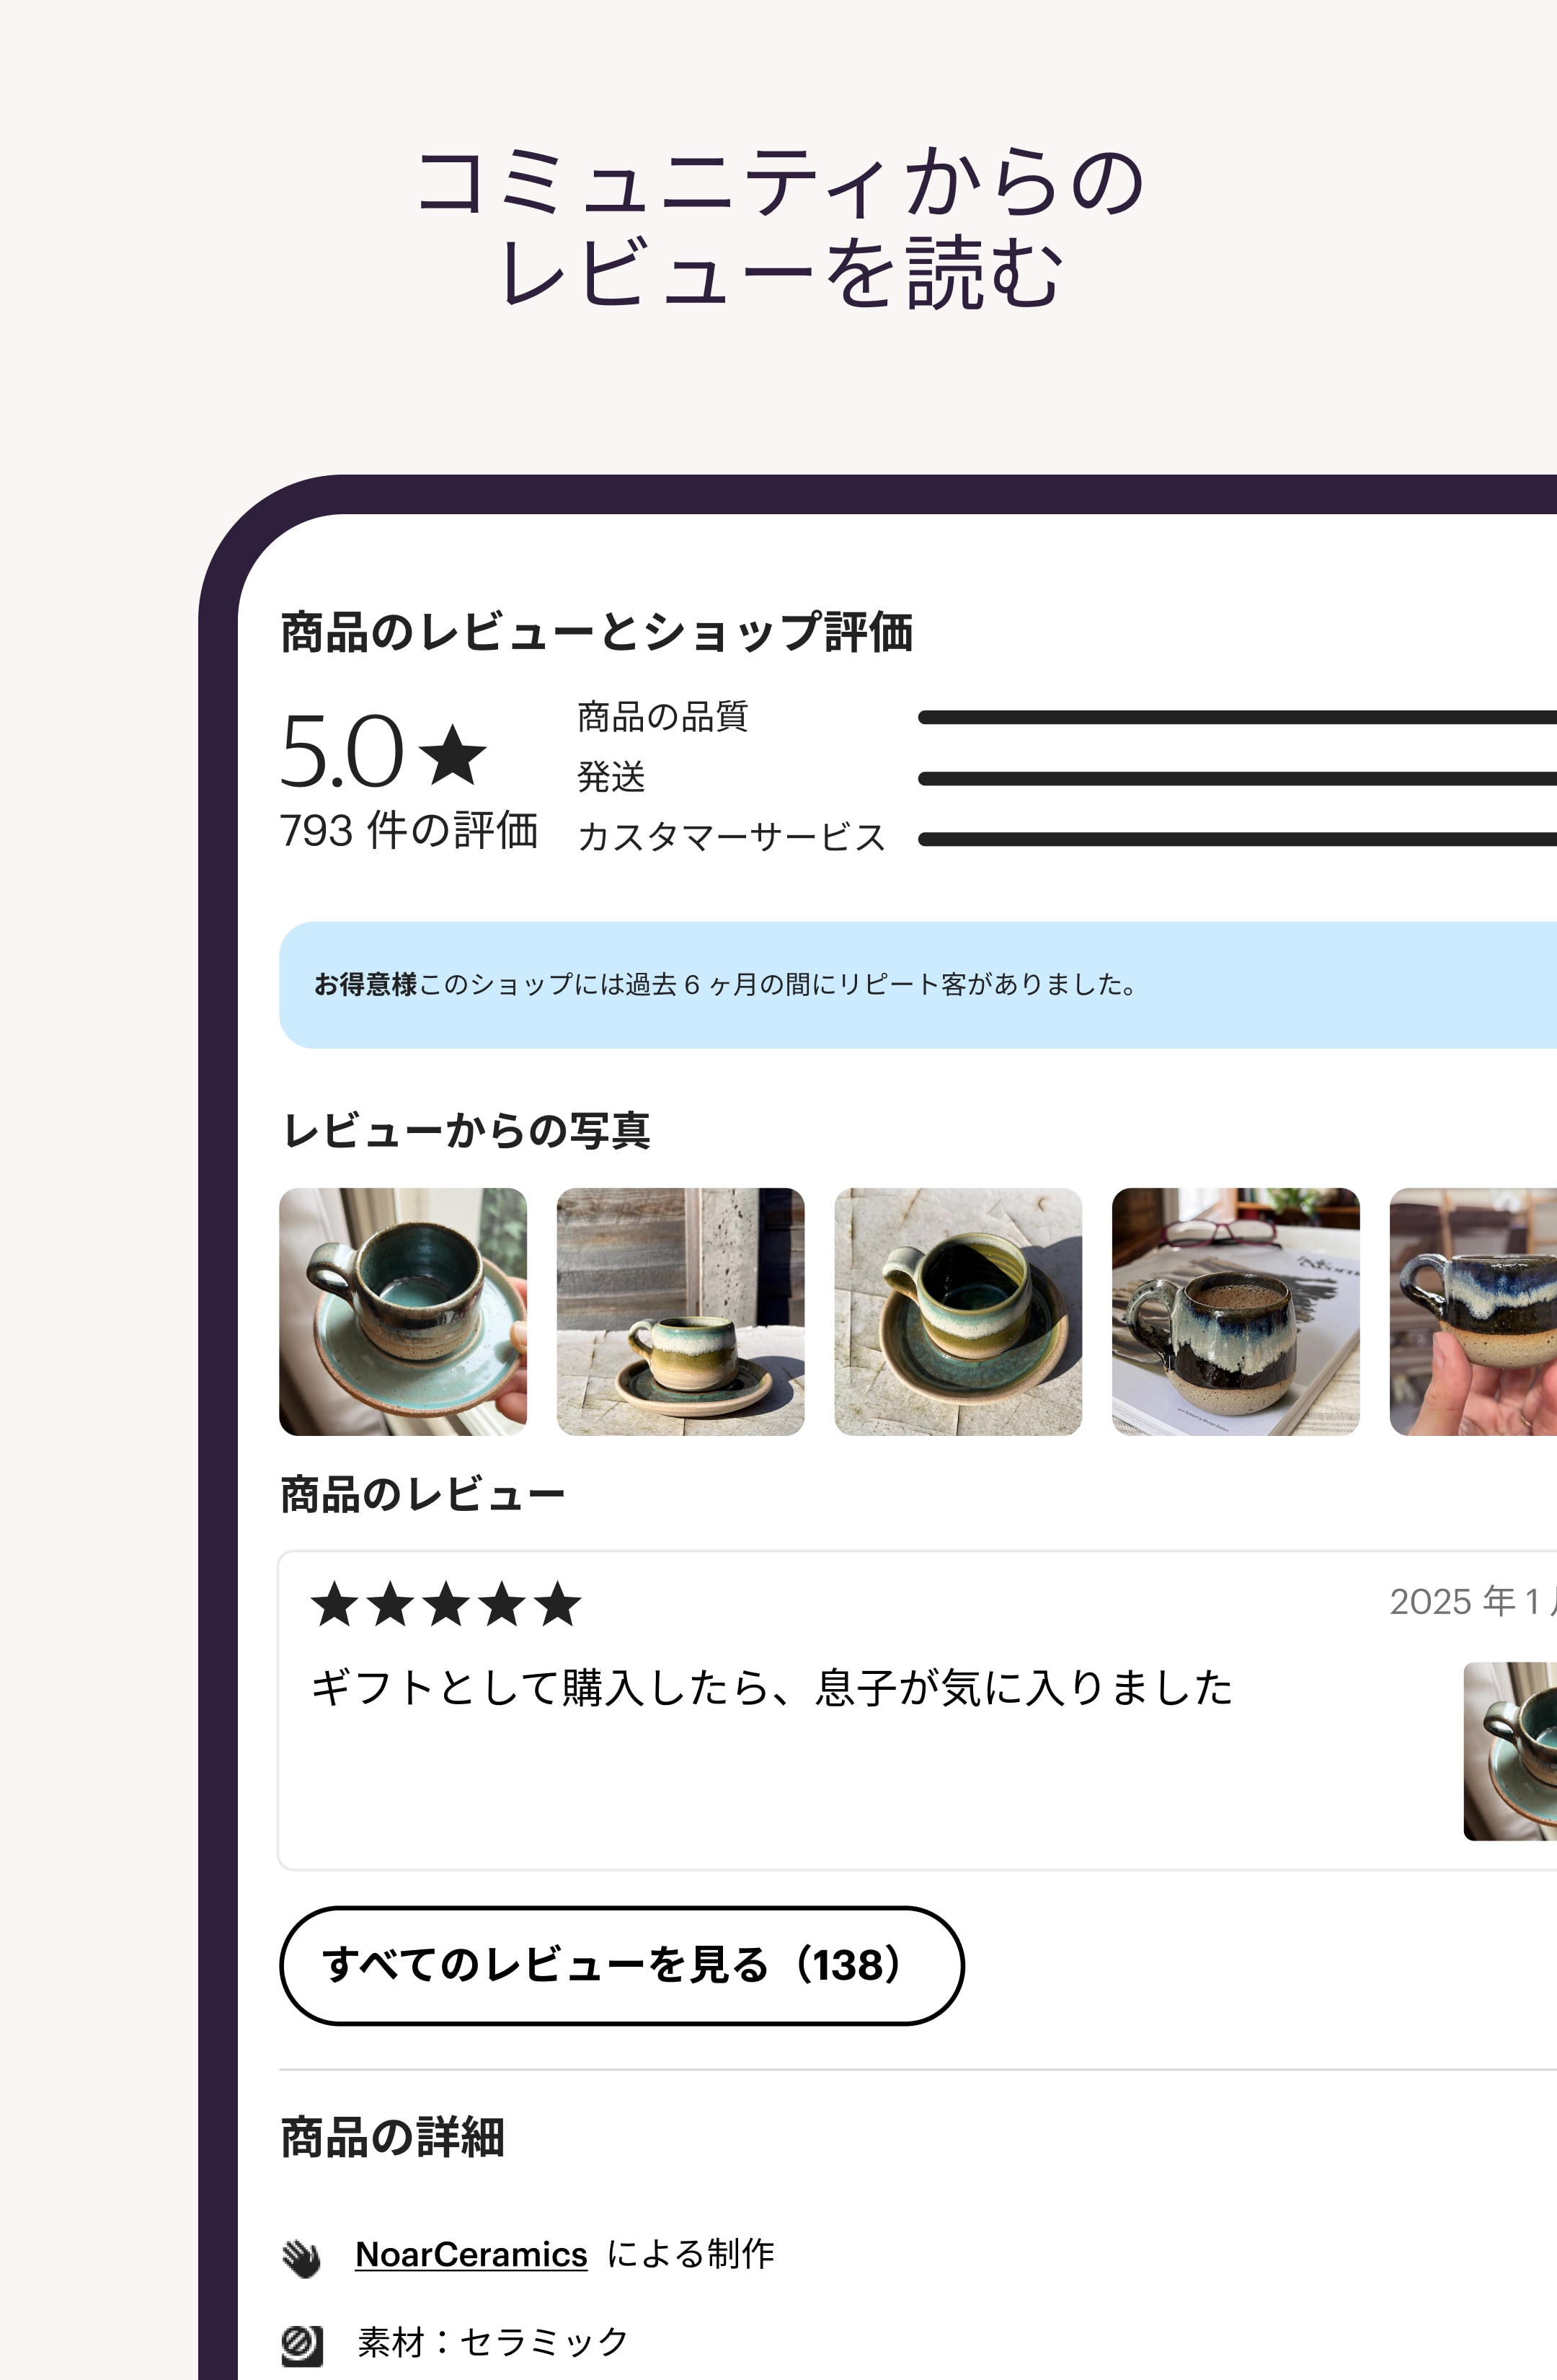The height and width of the screenshot is (2380, 1557).
Task: Open second review photo with cup on stone
Action: (x=680, y=1311)
